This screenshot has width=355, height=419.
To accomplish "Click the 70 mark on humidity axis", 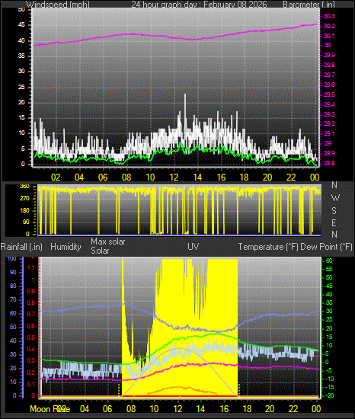I will coord(13,300).
